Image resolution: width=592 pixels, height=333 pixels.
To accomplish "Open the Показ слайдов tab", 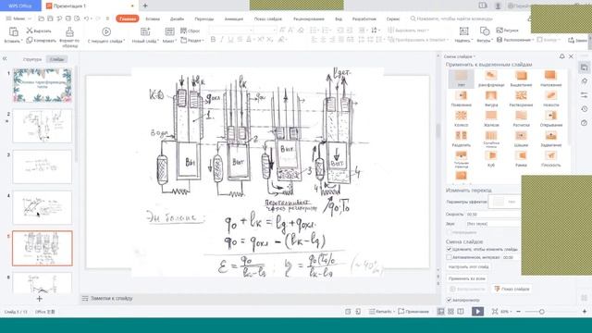I will click(x=267, y=18).
